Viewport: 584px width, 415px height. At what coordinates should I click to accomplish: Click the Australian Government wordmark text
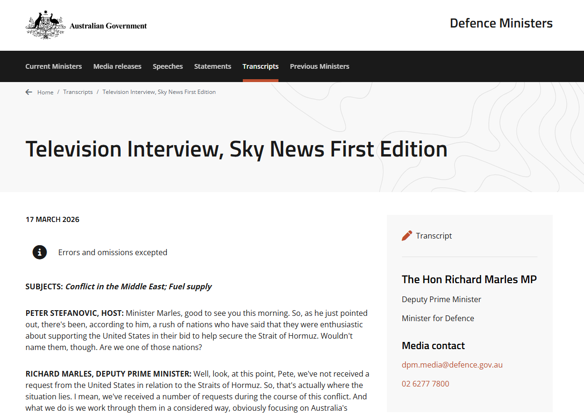(108, 26)
